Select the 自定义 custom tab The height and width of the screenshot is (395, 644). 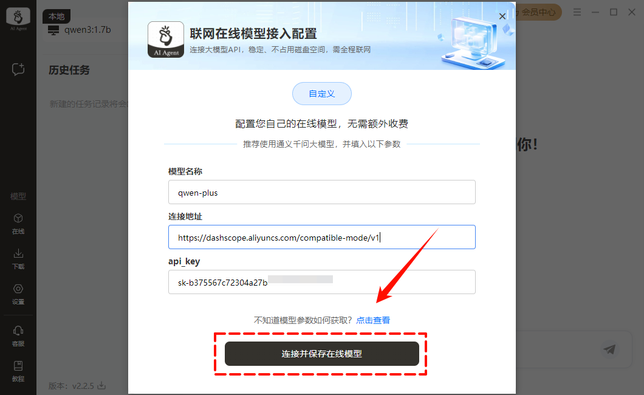point(321,94)
